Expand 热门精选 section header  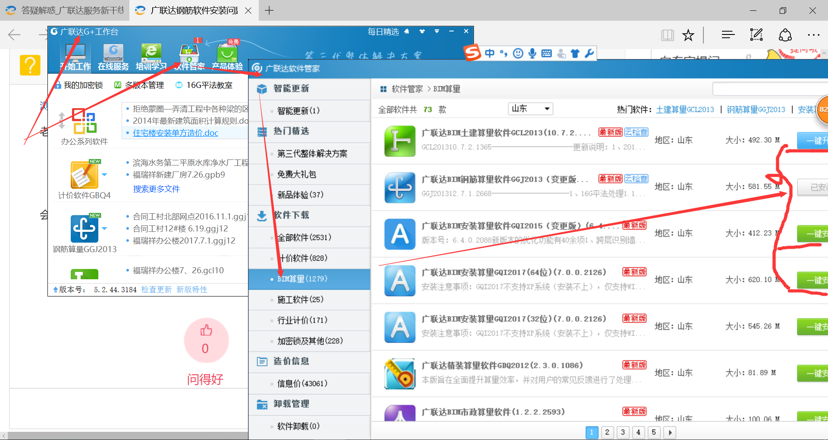tap(309, 131)
